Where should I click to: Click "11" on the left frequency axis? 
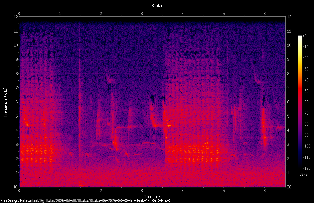point(16,31)
